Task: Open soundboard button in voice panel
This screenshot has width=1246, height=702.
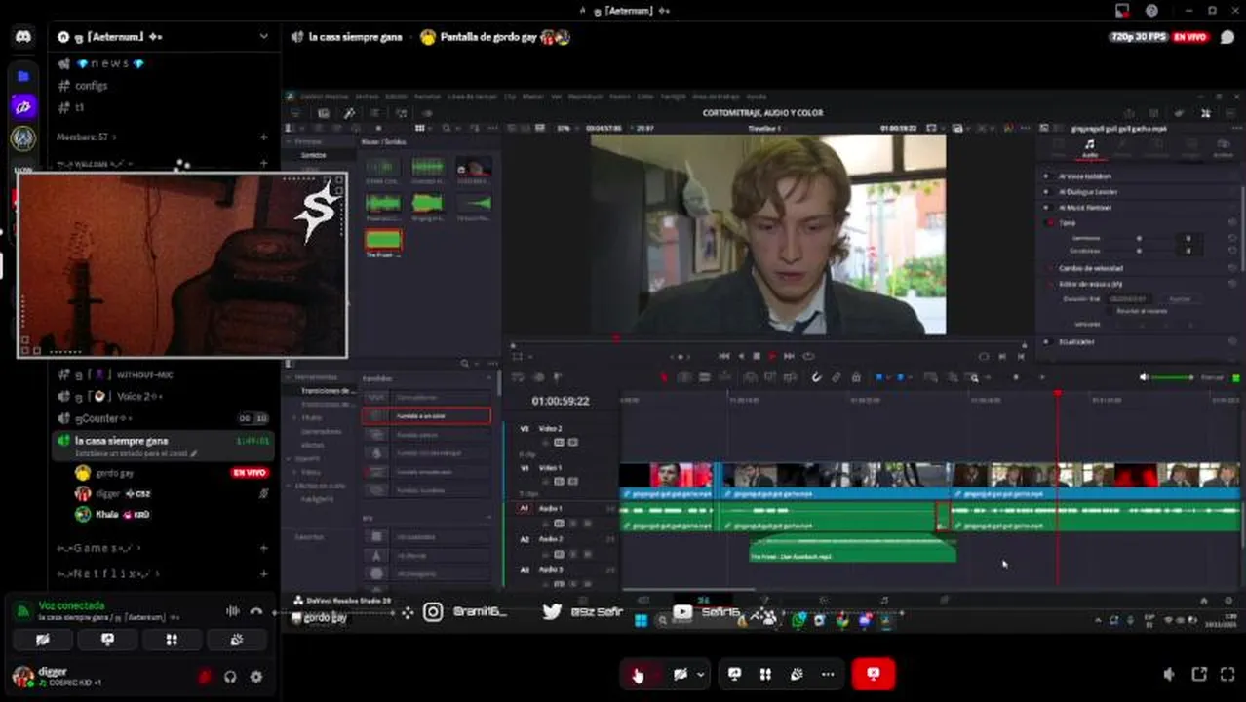Action: pos(236,640)
